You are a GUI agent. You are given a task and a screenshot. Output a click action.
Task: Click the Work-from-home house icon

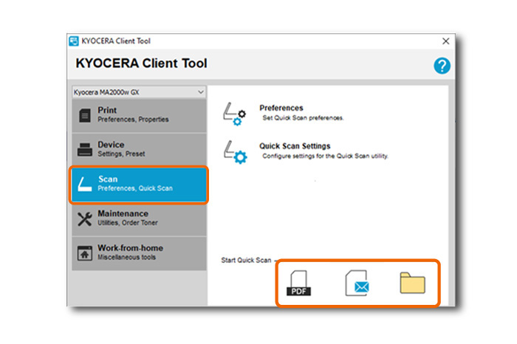pos(84,252)
